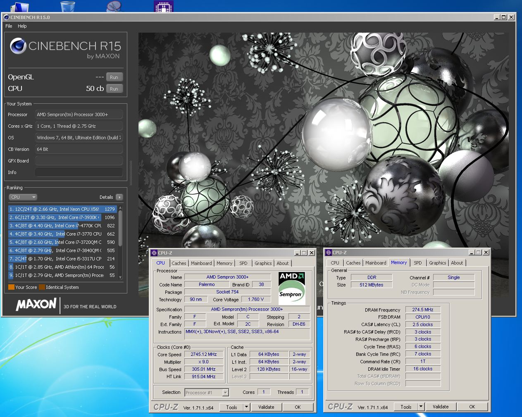Click Validate button in left CPU-Z
The image size is (522, 417).
click(x=266, y=407)
